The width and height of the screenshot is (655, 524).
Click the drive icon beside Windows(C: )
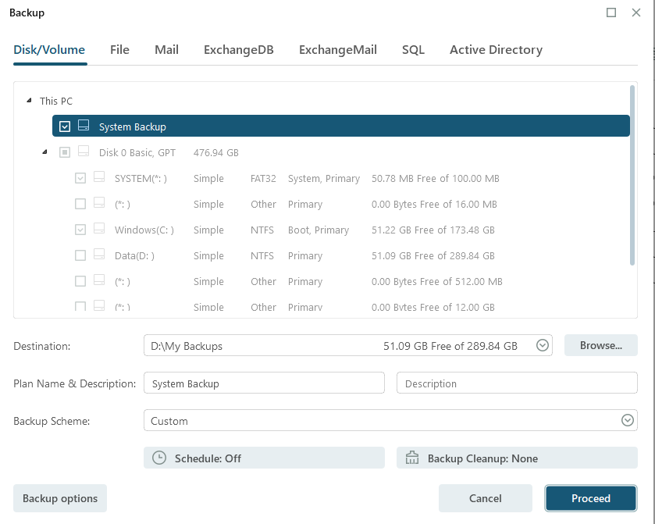[x=99, y=230]
